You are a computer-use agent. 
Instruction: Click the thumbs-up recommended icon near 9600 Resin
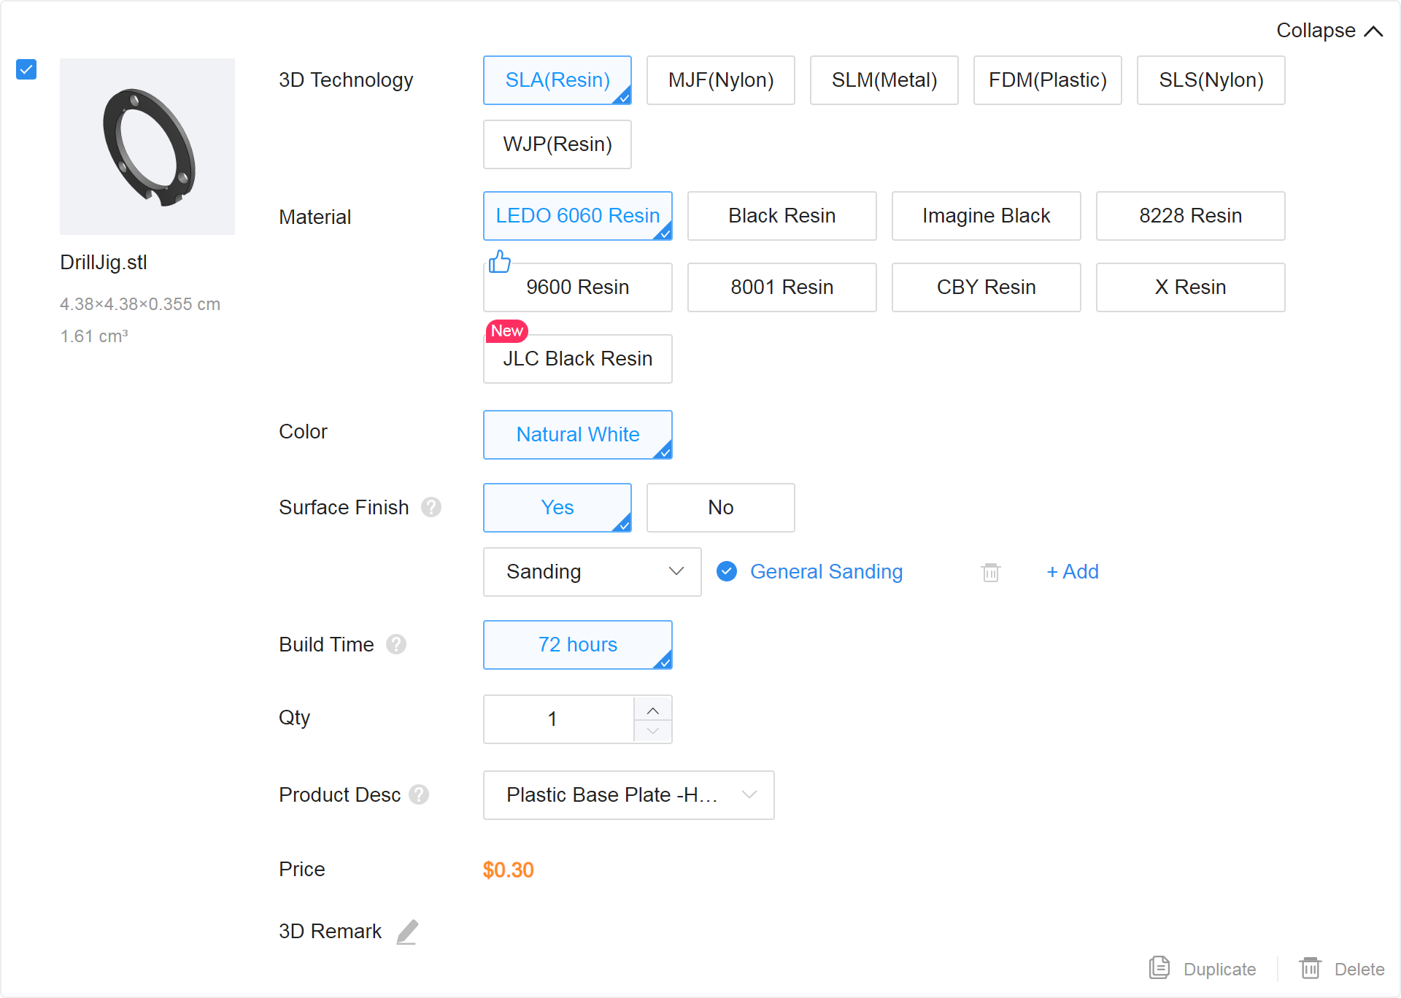500,261
